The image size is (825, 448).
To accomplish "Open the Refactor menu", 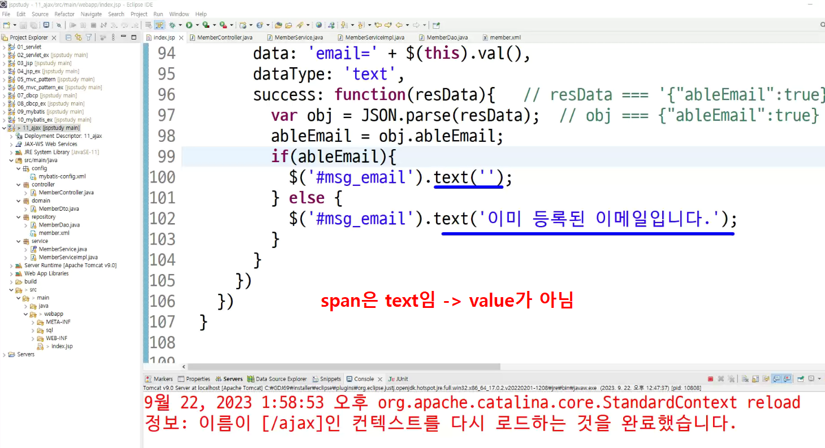I will coord(64,14).
